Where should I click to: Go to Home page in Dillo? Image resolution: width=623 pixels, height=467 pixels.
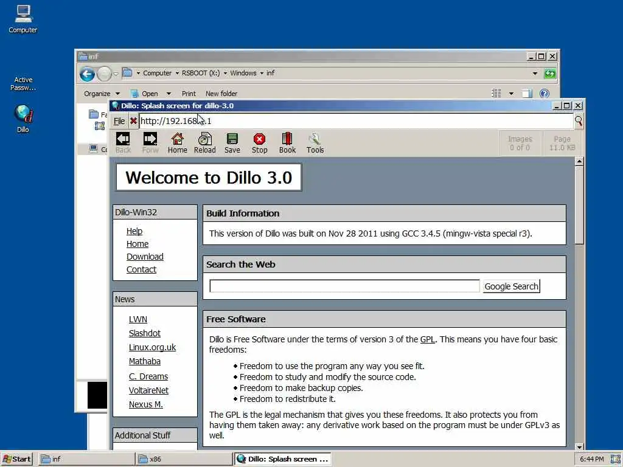pos(177,143)
